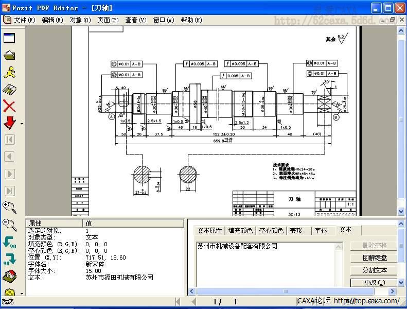Switch to the 字体 tab
The width and height of the screenshot is (407, 309).
(323, 231)
